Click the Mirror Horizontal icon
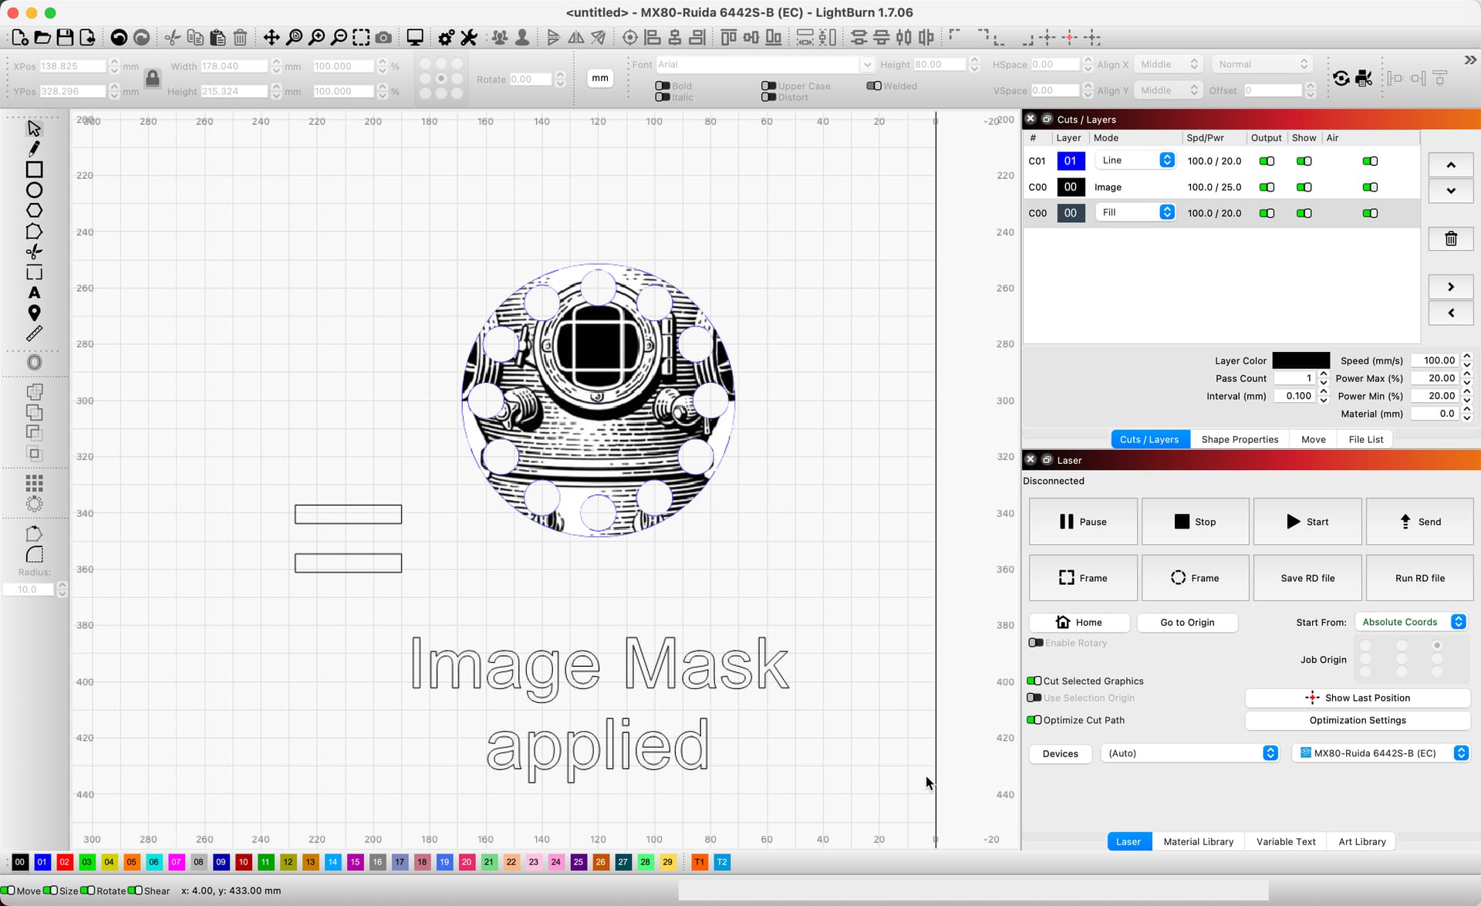The height and width of the screenshot is (906, 1481). 576,37
